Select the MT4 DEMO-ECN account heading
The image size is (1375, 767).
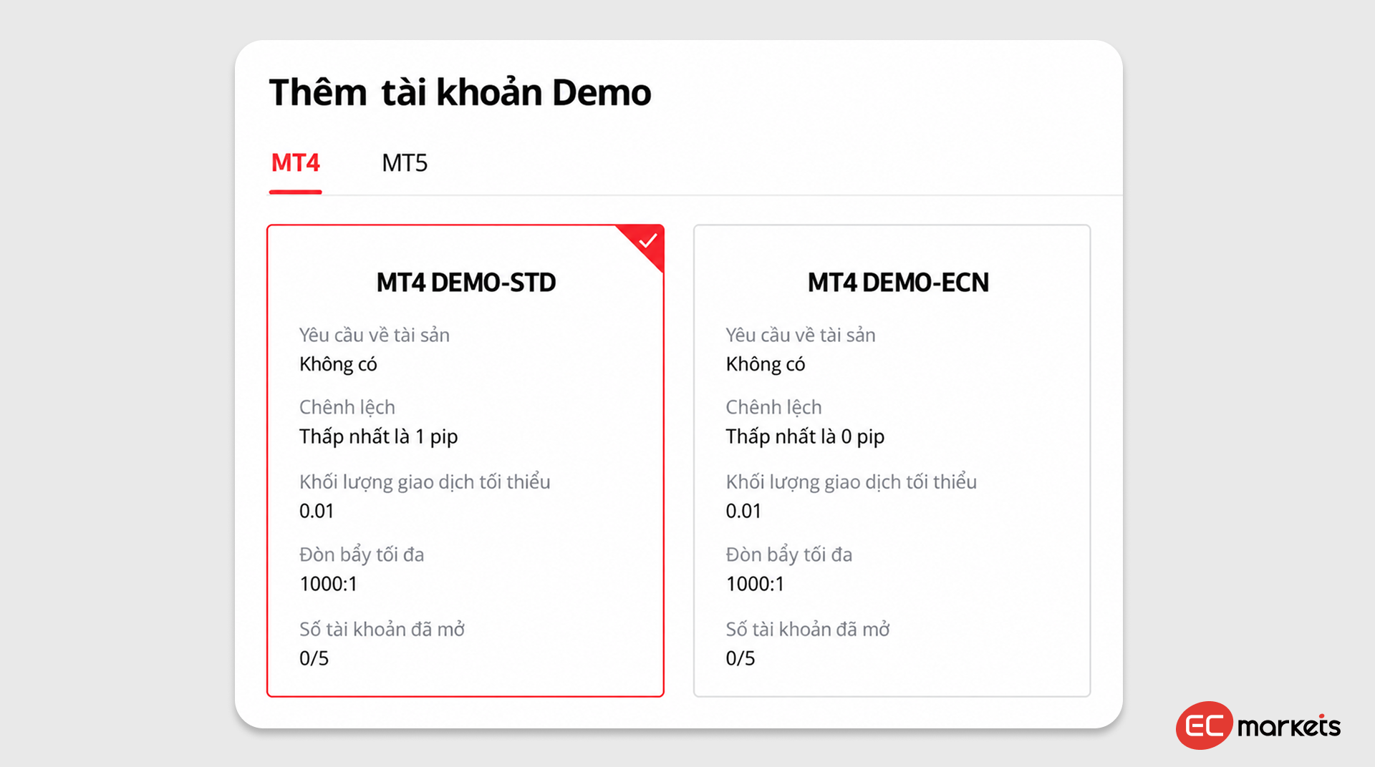(x=898, y=283)
